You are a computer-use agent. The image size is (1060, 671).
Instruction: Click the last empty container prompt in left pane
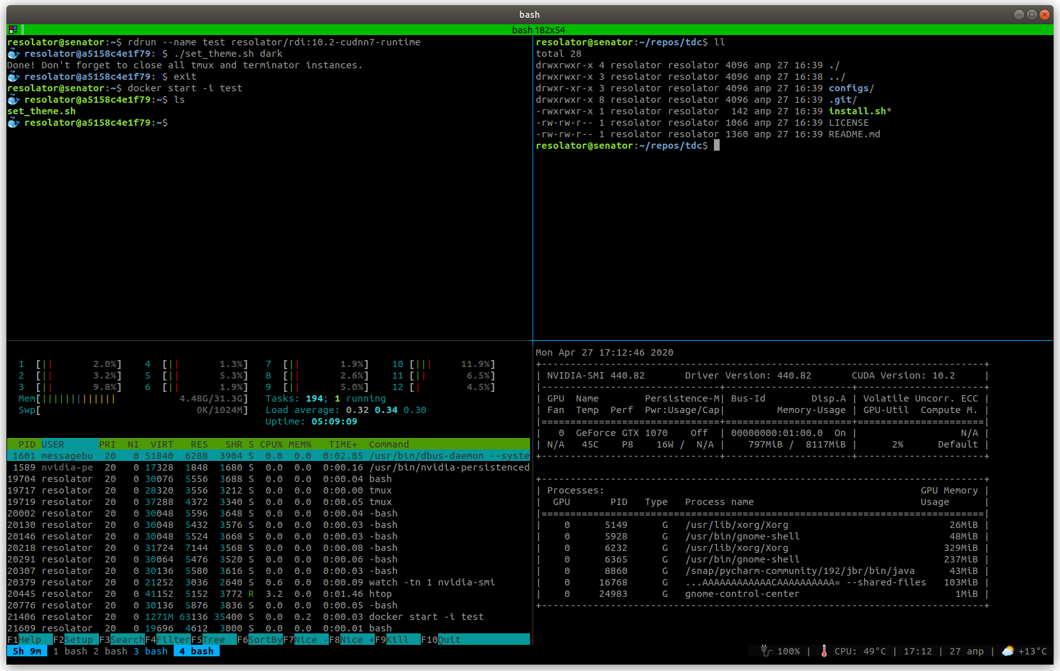(88, 123)
